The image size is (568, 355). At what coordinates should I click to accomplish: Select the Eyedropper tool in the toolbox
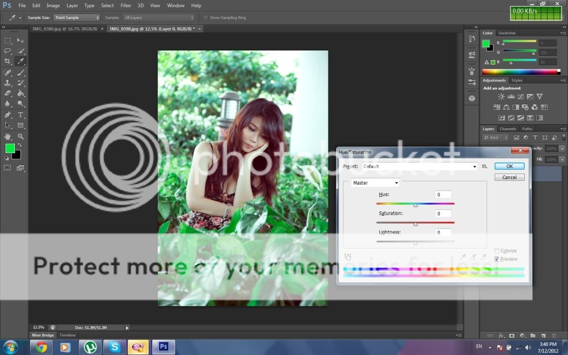point(21,61)
